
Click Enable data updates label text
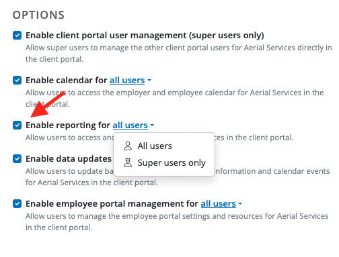coord(69,159)
